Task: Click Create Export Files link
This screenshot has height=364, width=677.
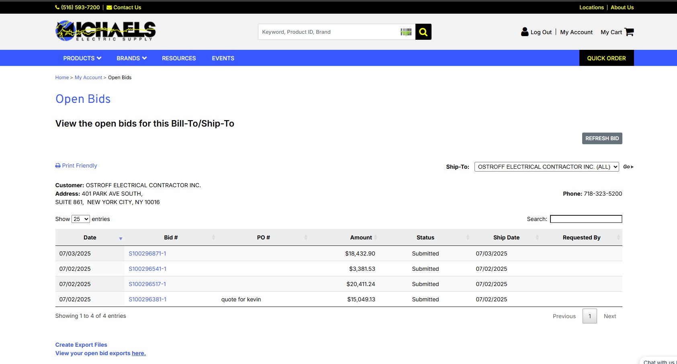Action: 81,345
